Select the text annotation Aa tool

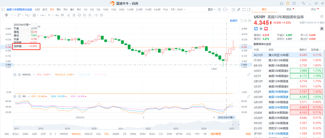pos(57,15)
